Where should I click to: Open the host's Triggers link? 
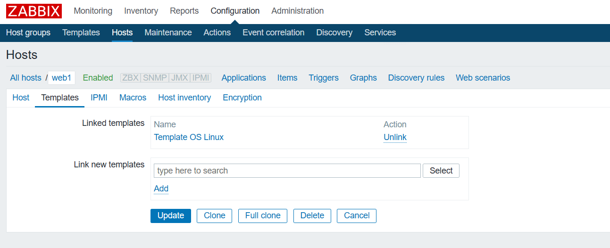pos(324,78)
